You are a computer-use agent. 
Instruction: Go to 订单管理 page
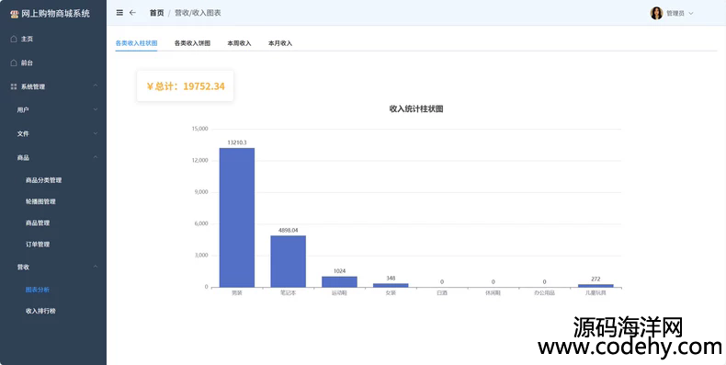click(38, 245)
